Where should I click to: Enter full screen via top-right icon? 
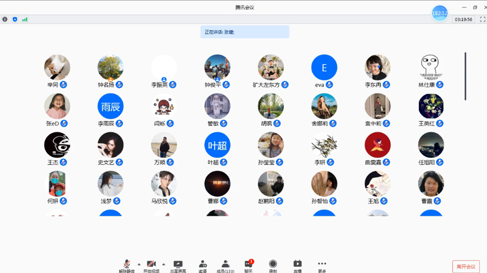482,19
